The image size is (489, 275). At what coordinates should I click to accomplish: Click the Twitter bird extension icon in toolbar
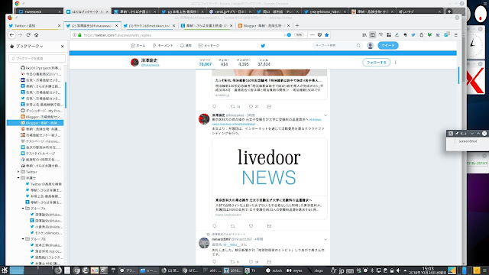tap(413, 35)
